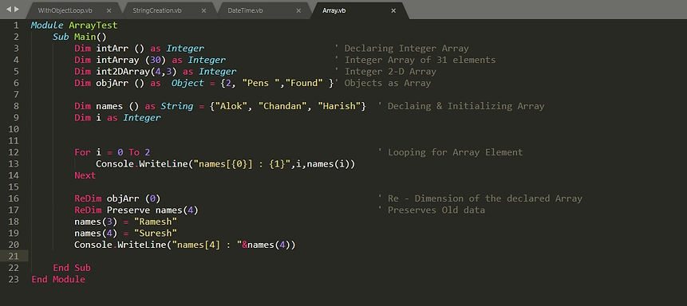Click the comment 'Declaing & Initializing Array'
Image resolution: width=687 pixels, height=306 pixels.
tap(466, 106)
